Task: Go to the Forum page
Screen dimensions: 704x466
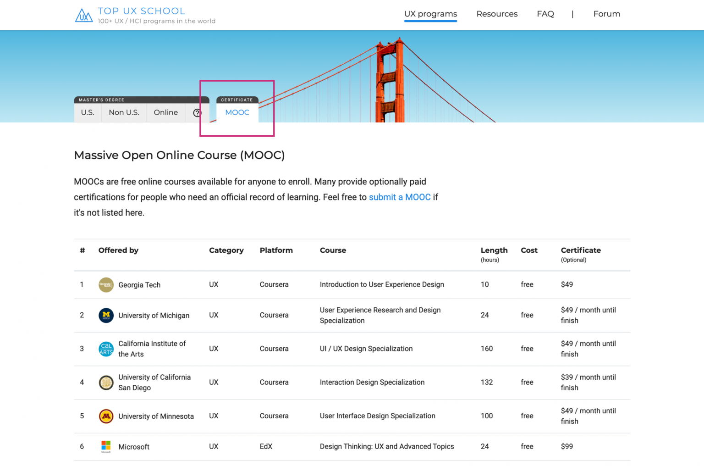Action: click(606, 14)
